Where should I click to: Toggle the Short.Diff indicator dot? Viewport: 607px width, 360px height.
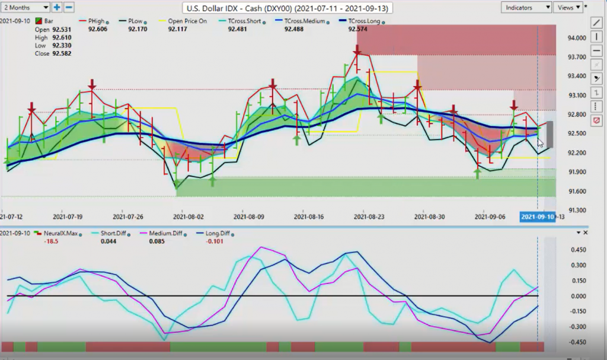click(x=129, y=234)
